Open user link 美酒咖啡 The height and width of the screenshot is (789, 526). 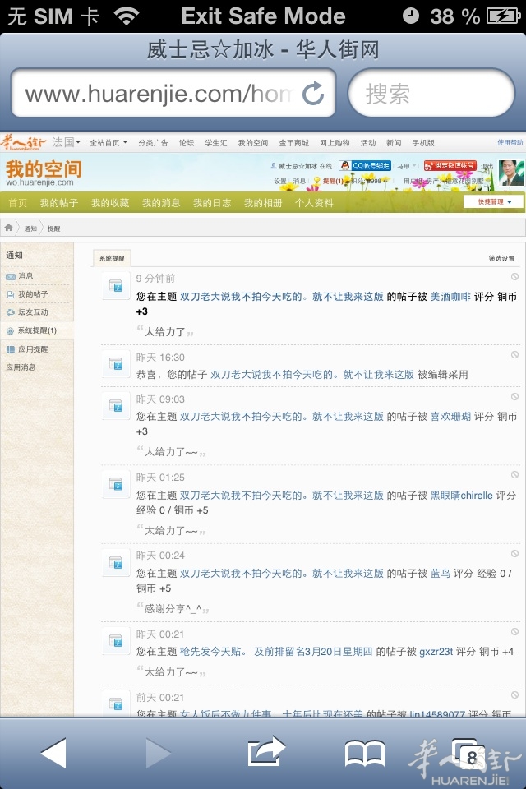pos(450,298)
